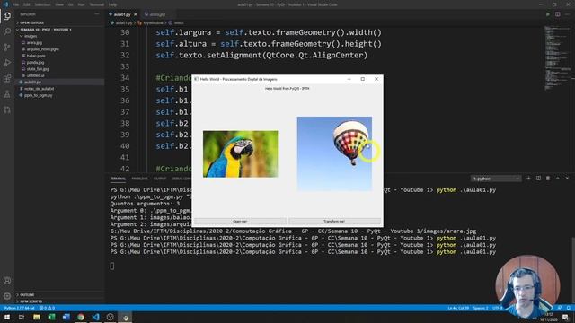The width and height of the screenshot is (575, 323).
Task: Open Windows Start menu
Action: point(7,317)
